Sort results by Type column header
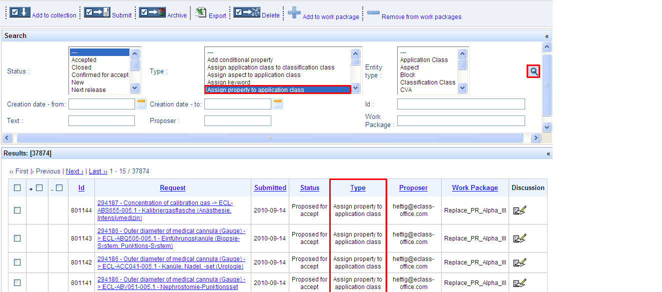 [358, 188]
